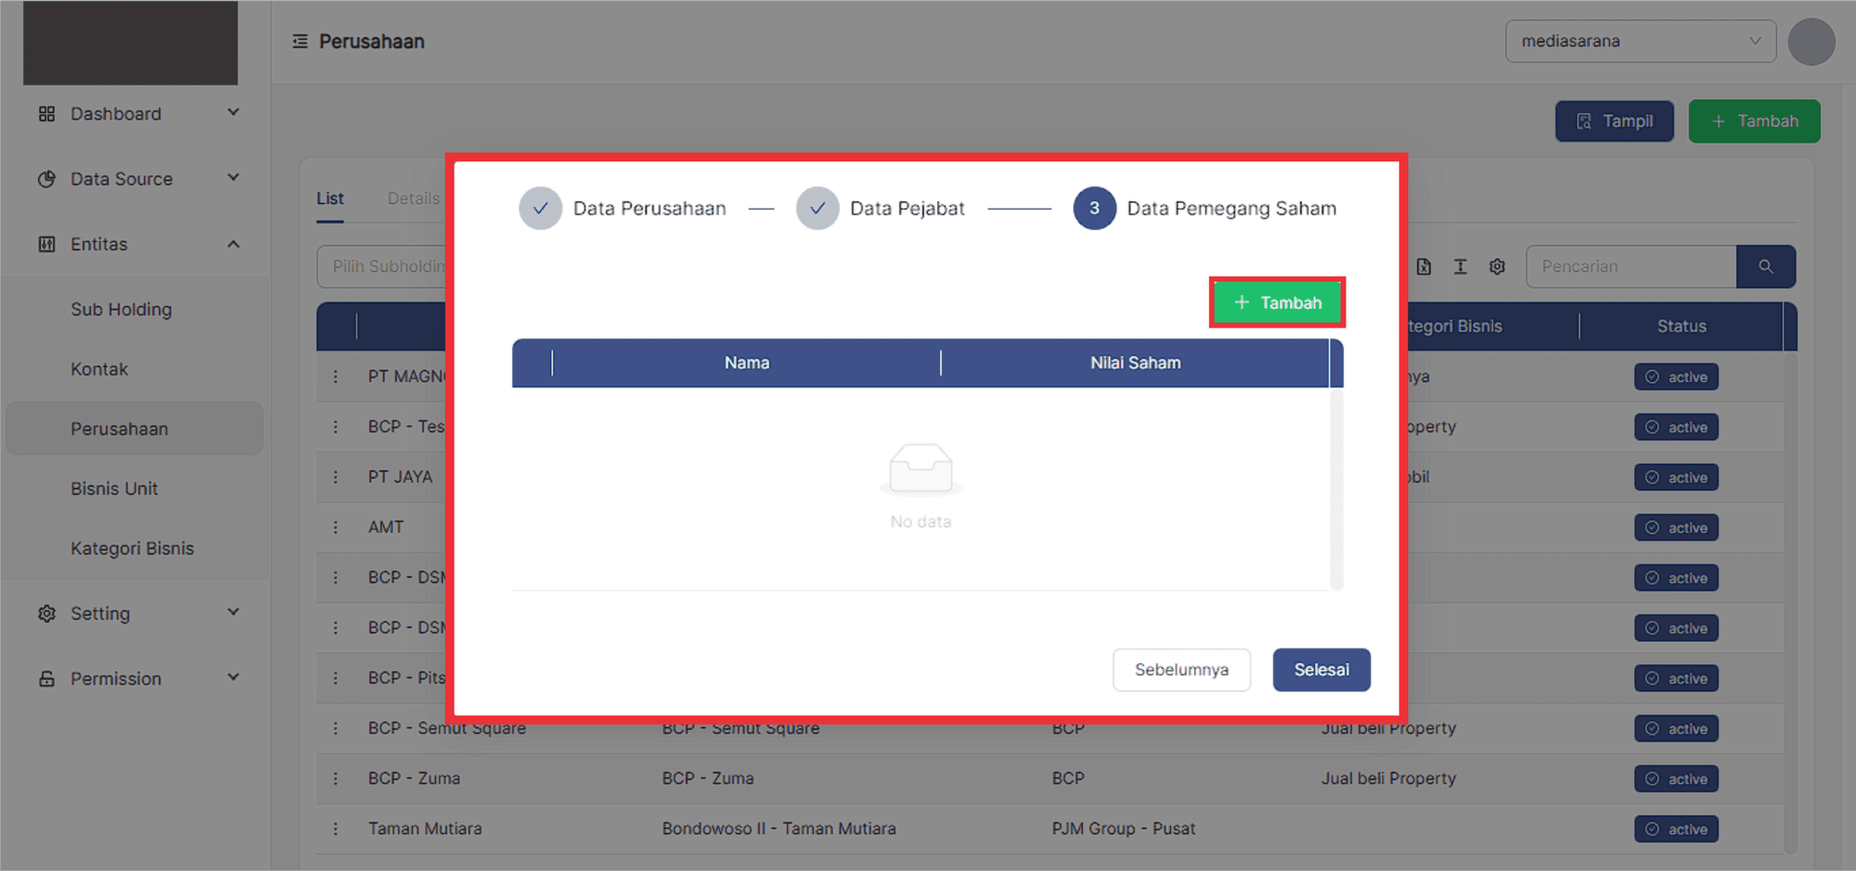Click the dialog table's vertical scrollbar

[1336, 488]
